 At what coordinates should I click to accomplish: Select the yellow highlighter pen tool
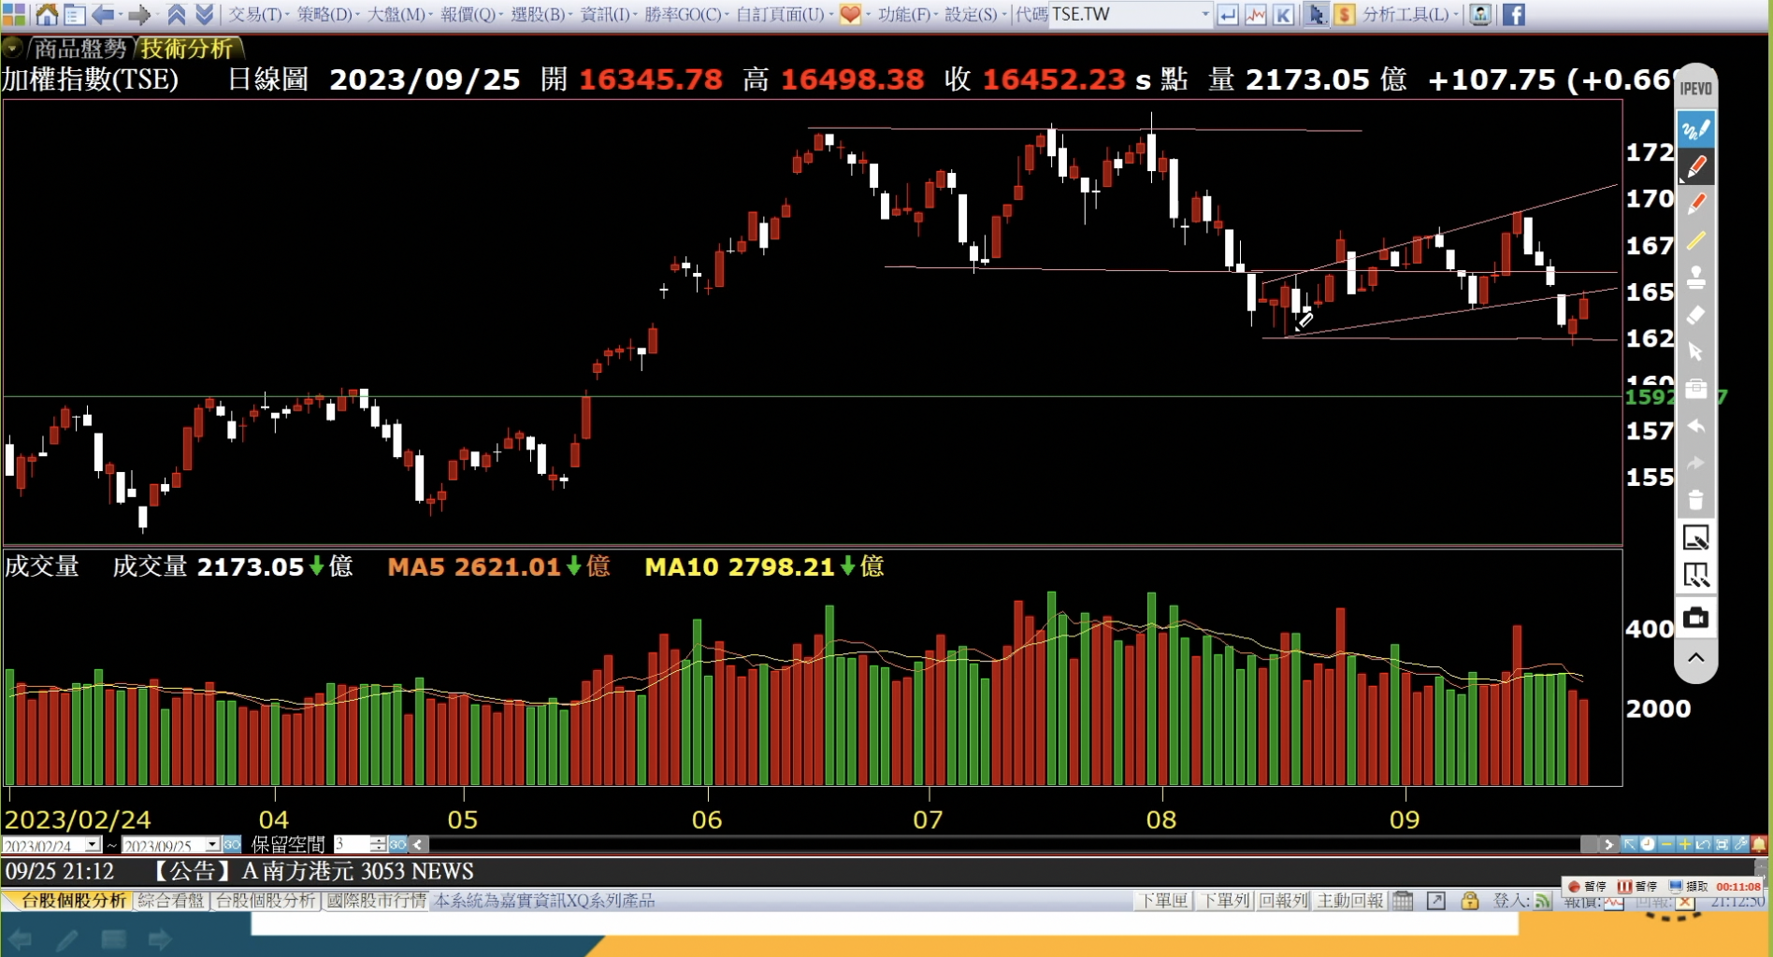pos(1695,241)
